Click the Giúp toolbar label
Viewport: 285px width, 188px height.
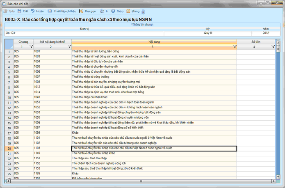pos(120,11)
